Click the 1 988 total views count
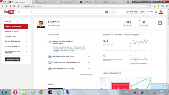169x95 pixels. pyautogui.click(x=128, y=22)
